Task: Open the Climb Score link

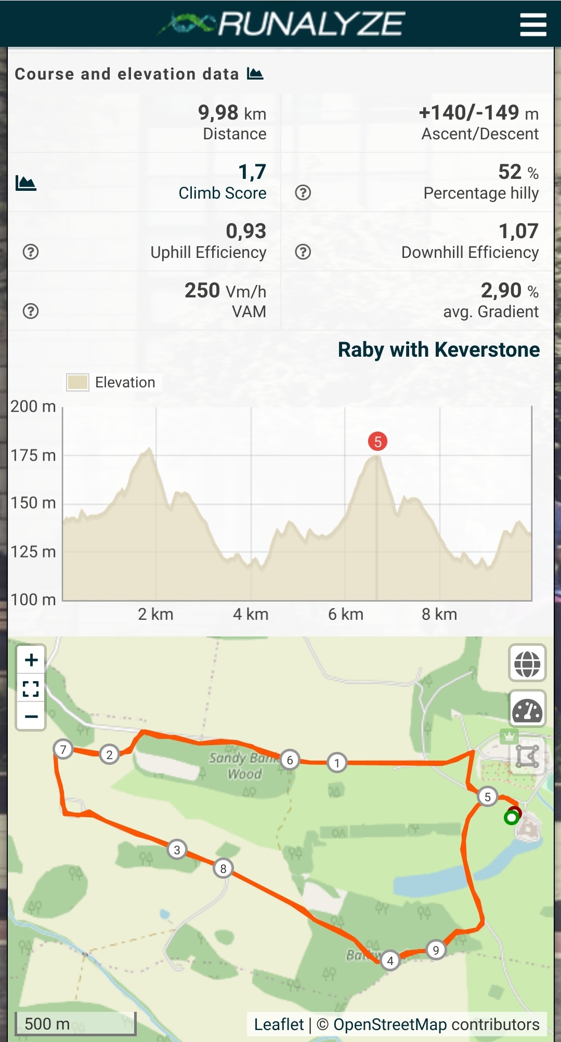Action: pyautogui.click(x=222, y=193)
